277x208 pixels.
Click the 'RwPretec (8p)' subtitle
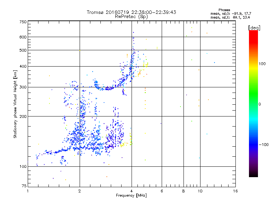point(131,17)
